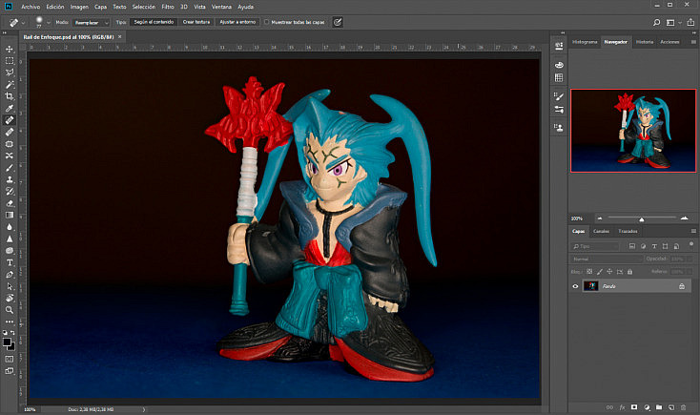Click the zoom in large mountains button

click(x=684, y=218)
